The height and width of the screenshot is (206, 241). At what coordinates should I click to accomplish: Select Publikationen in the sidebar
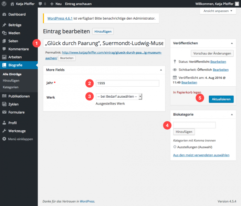tap(19, 96)
